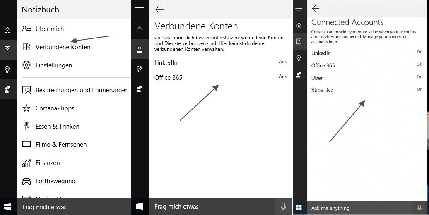Open Reminders lightbulb in Connected Accounts sidebar
This screenshot has width=429, height=215.
[299, 58]
